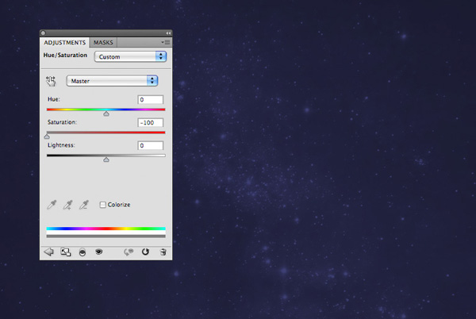Reset adjustment to defaults

tap(145, 252)
